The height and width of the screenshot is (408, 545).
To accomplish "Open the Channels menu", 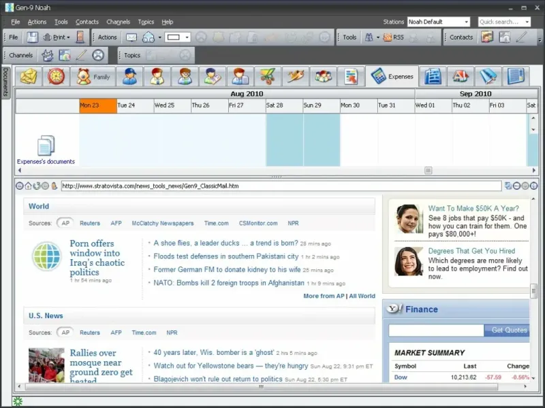I will tap(118, 22).
